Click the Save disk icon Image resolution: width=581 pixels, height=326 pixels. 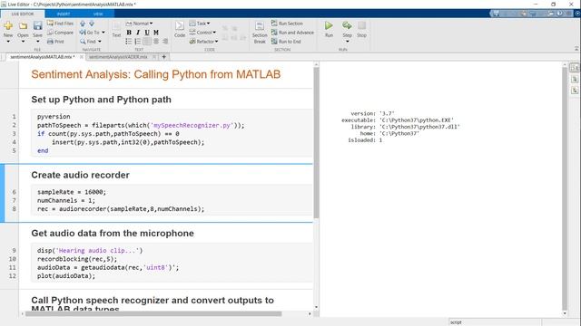pos(37,26)
